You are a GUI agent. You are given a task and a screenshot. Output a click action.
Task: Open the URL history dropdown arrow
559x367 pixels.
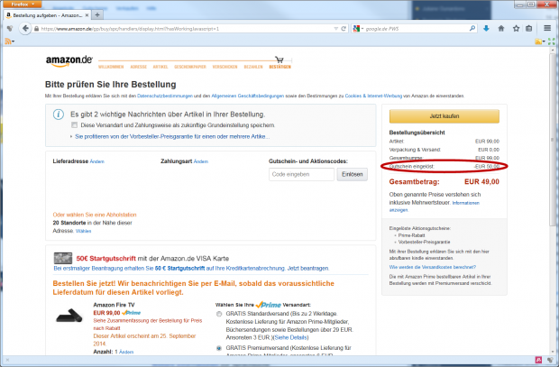coord(335,29)
